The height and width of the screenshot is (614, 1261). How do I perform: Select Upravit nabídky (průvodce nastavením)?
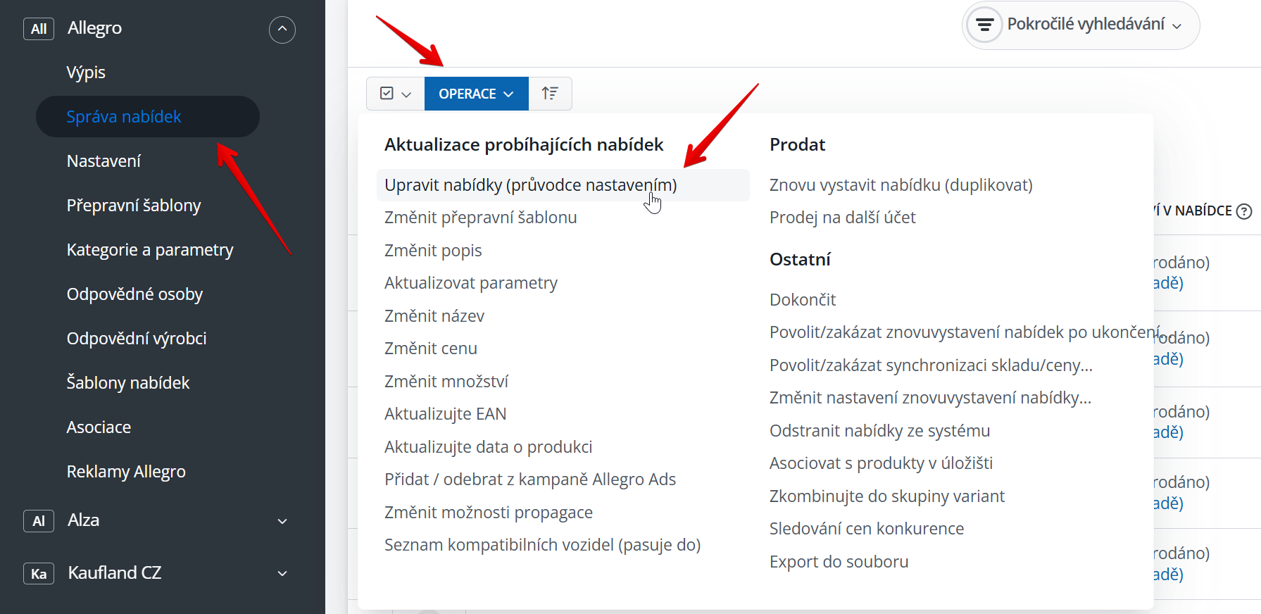(x=530, y=185)
